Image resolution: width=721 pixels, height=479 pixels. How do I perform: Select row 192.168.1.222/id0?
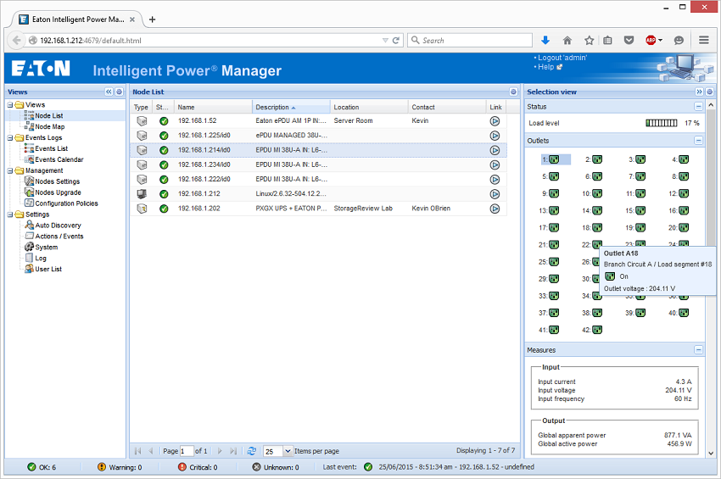(318, 179)
